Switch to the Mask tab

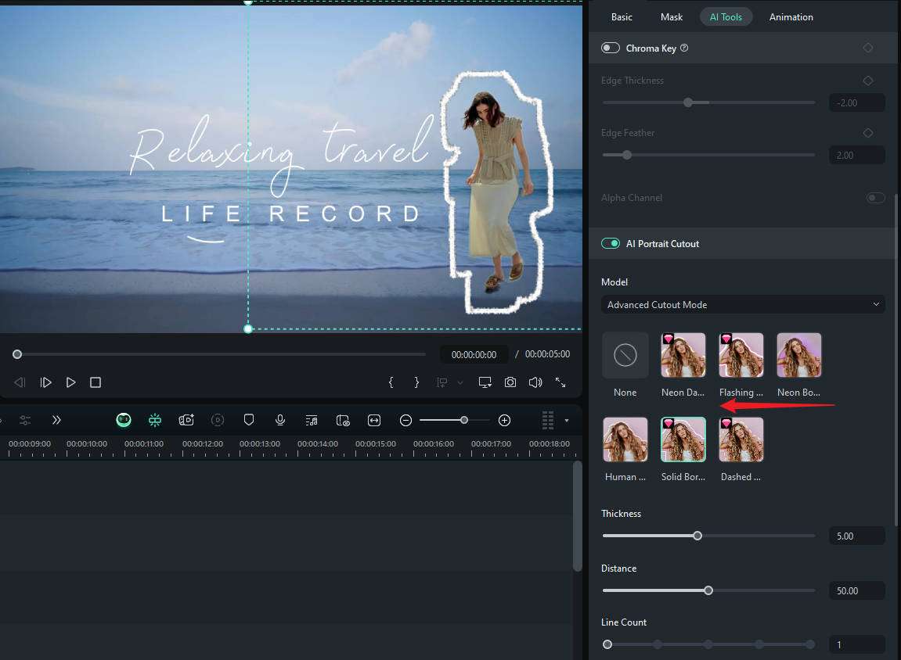pyautogui.click(x=672, y=17)
